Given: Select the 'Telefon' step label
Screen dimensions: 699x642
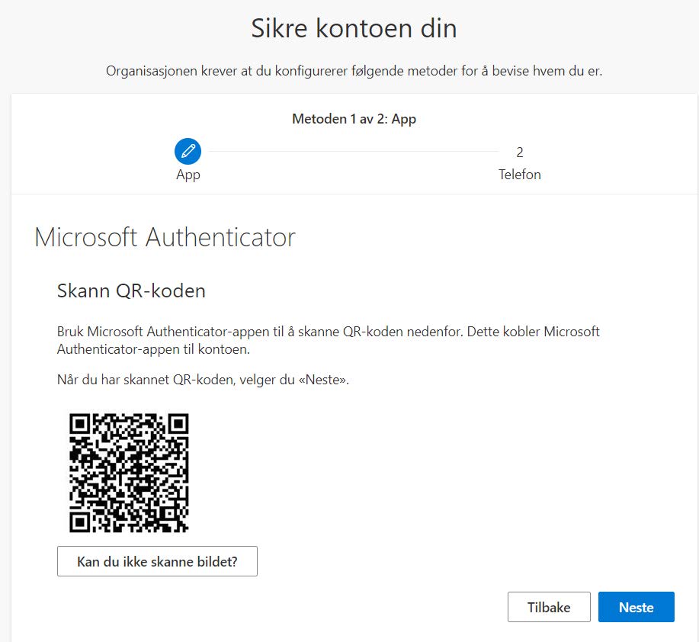Looking at the screenshot, I should pos(519,175).
